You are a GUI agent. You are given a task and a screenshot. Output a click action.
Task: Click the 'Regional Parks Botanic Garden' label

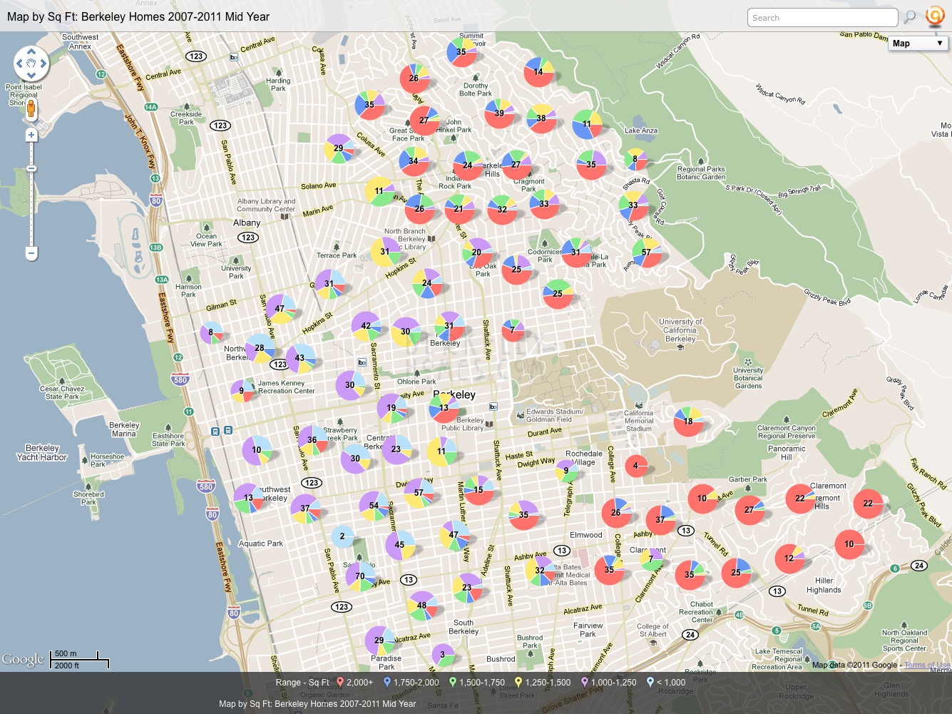click(701, 173)
